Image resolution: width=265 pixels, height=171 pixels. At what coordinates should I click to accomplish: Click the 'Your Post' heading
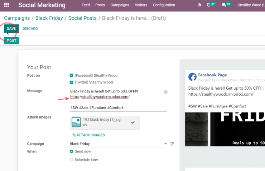[39, 67]
